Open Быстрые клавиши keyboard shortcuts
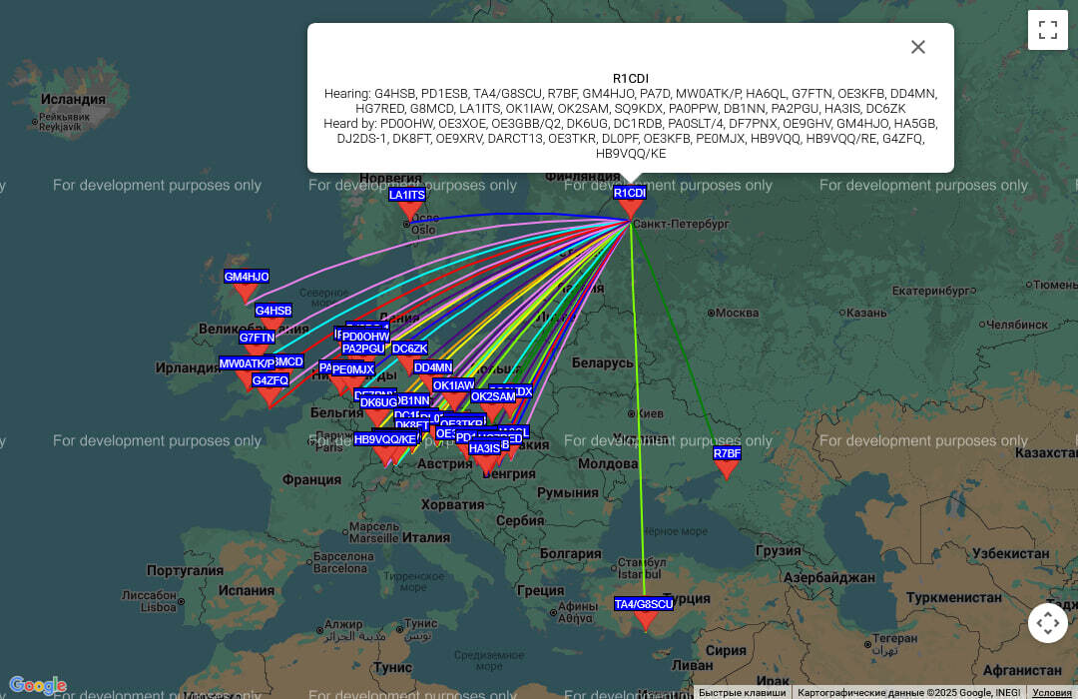Screen dimensions: 1078x699 (742, 693)
